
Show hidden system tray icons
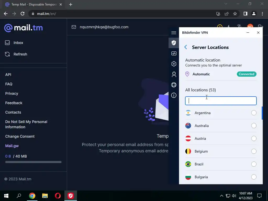[x=221, y=196]
